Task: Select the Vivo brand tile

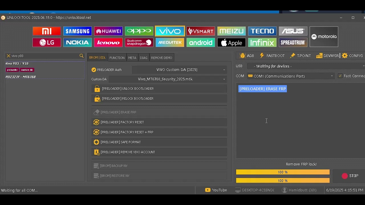Action: pyautogui.click(x=170, y=31)
